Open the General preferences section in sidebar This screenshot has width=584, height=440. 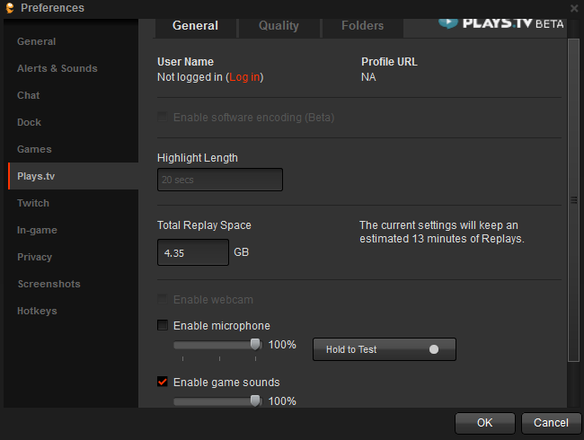(37, 41)
